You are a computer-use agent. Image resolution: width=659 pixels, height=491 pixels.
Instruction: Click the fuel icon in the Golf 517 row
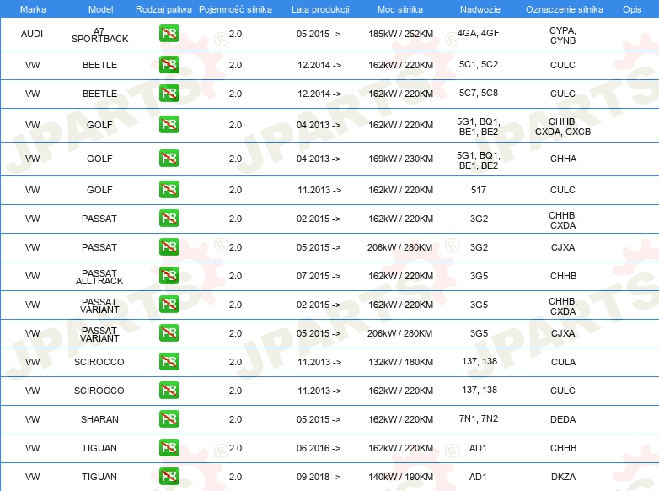pos(169,190)
